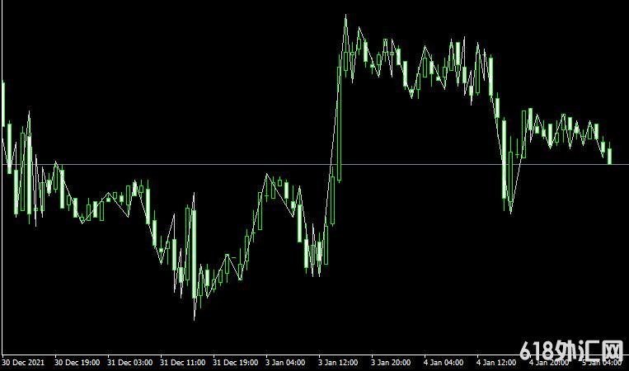Click the "30 Dec 2021" time axis label
This screenshot has height=371, width=629.
(x=23, y=363)
